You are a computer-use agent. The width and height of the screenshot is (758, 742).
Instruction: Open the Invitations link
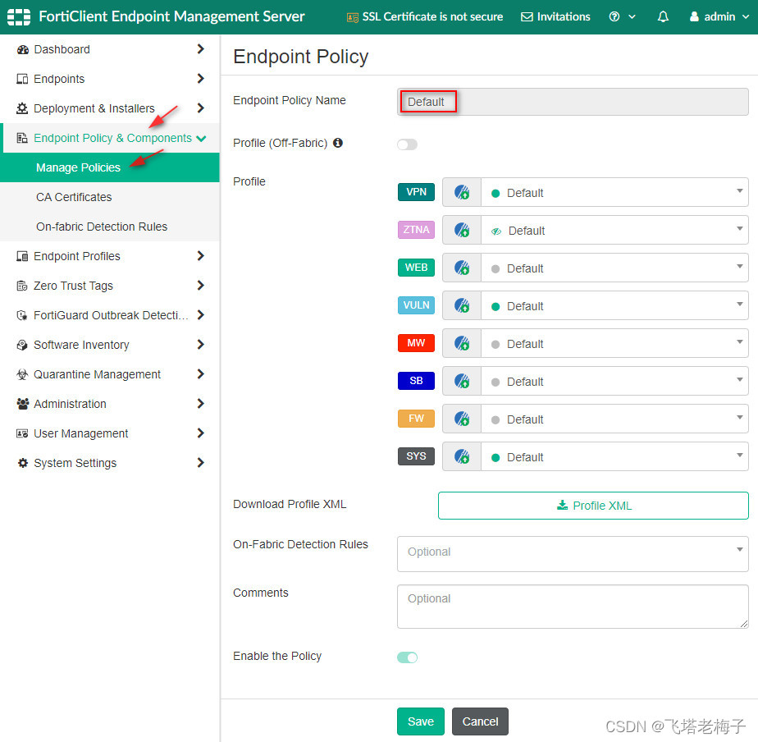[564, 17]
